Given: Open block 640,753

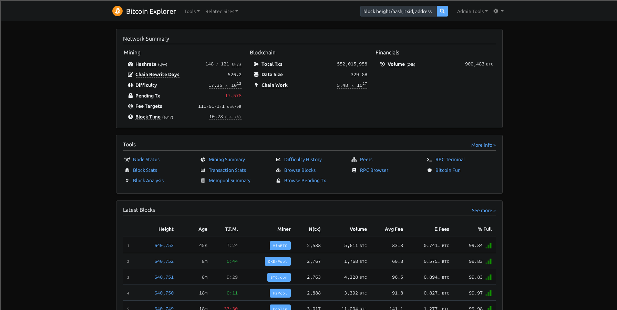Looking at the screenshot, I should point(164,246).
